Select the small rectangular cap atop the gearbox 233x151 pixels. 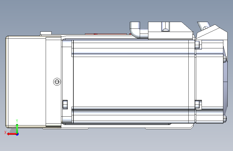(x=46, y=33)
